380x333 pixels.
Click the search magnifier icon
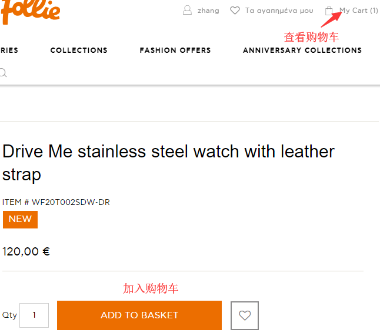pyautogui.click(x=3, y=73)
